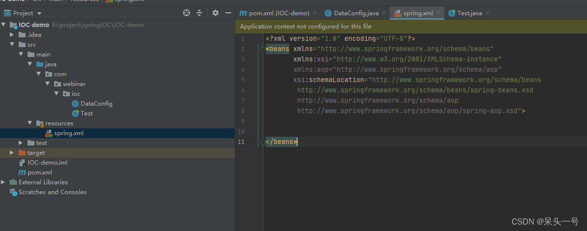
Task: Close the Test.java tab
Action: 488,13
